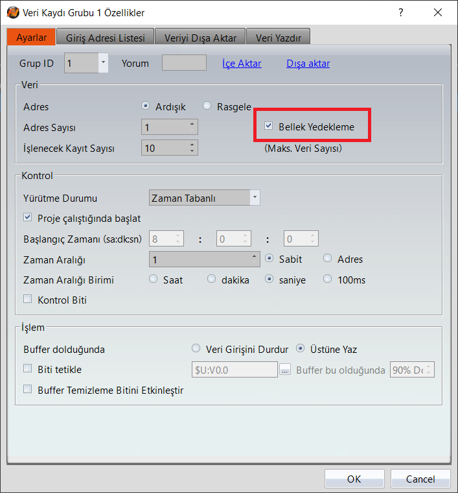
Task: Switch to Giriş Adresi Listesi tab
Action: (x=105, y=38)
